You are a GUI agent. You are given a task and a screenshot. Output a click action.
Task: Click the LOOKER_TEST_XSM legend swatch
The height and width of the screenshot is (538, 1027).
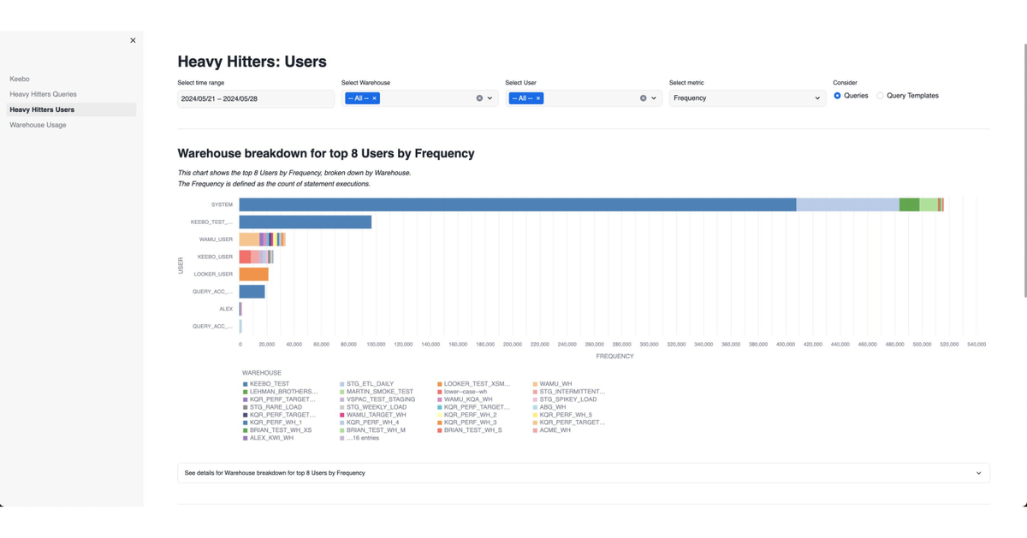click(x=440, y=384)
